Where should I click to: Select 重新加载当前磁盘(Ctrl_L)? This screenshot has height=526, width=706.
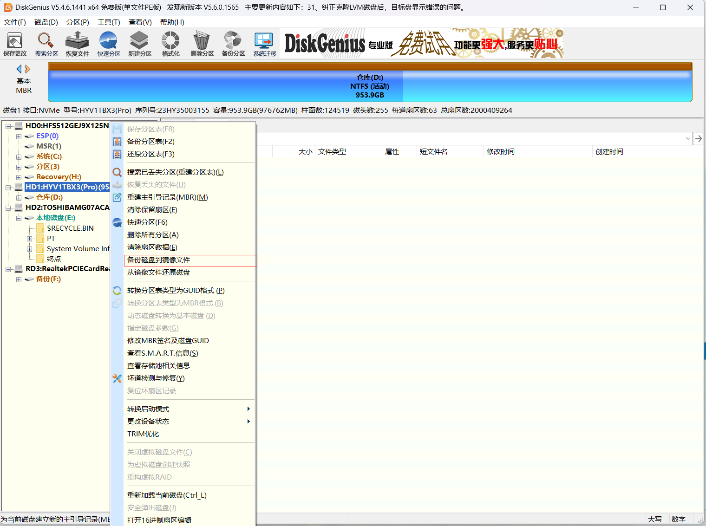[190, 495]
